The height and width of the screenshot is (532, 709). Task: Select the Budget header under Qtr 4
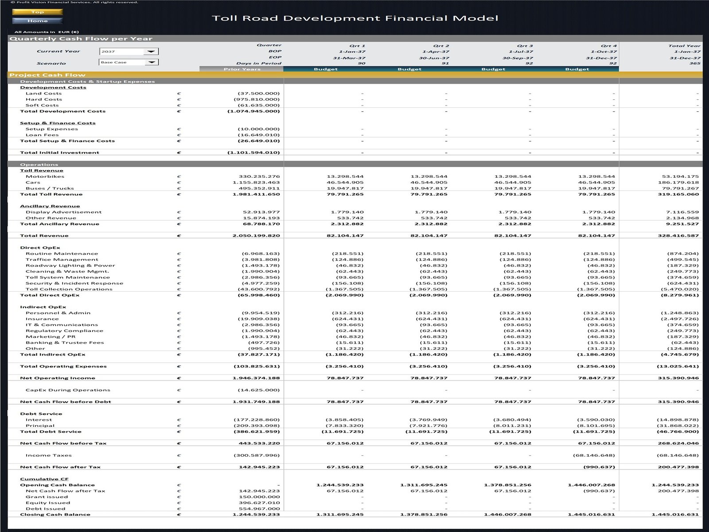tap(577, 69)
